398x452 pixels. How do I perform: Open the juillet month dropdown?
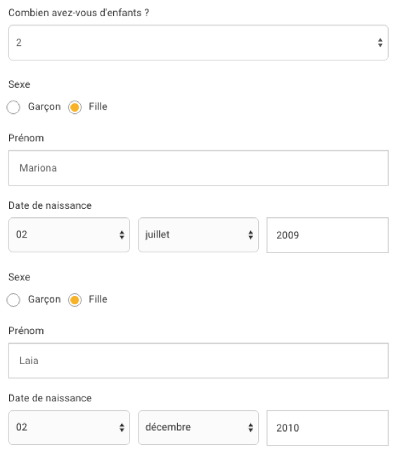click(x=198, y=235)
